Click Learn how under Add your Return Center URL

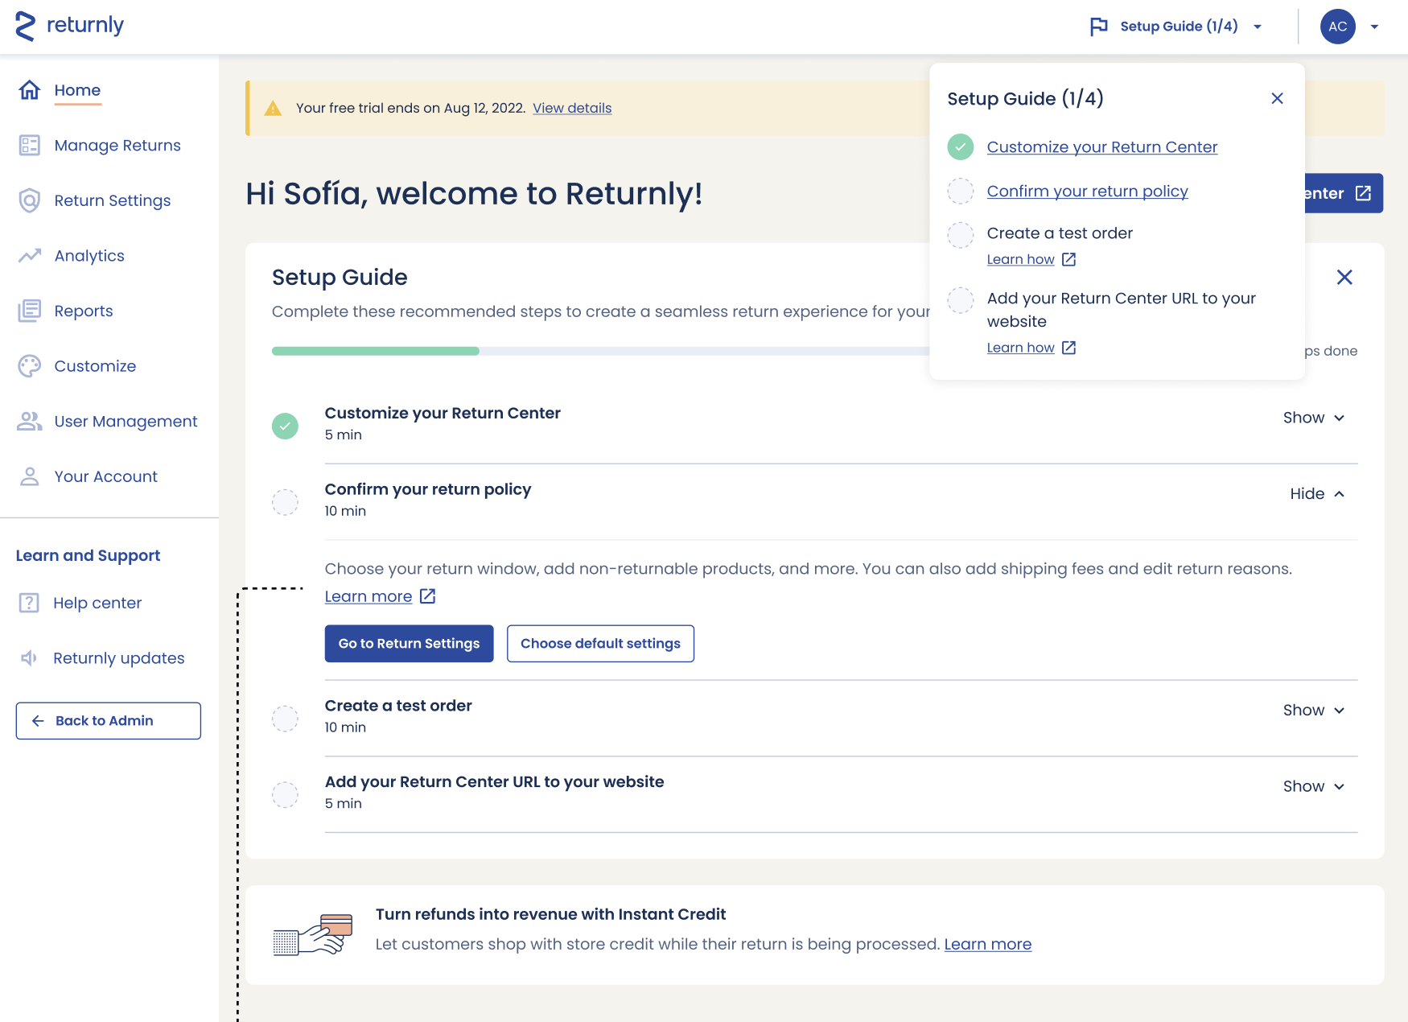[1020, 348]
